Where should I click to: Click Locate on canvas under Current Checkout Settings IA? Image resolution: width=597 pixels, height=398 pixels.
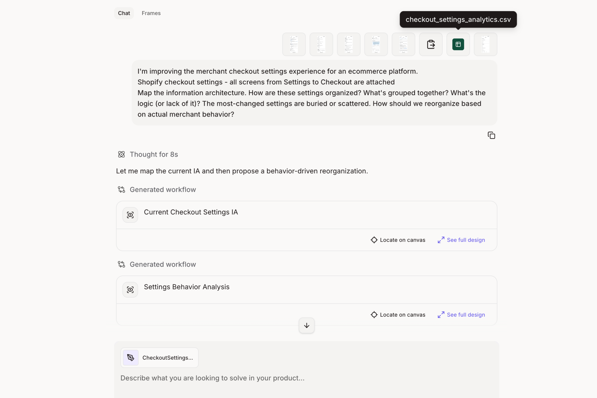tap(402, 240)
